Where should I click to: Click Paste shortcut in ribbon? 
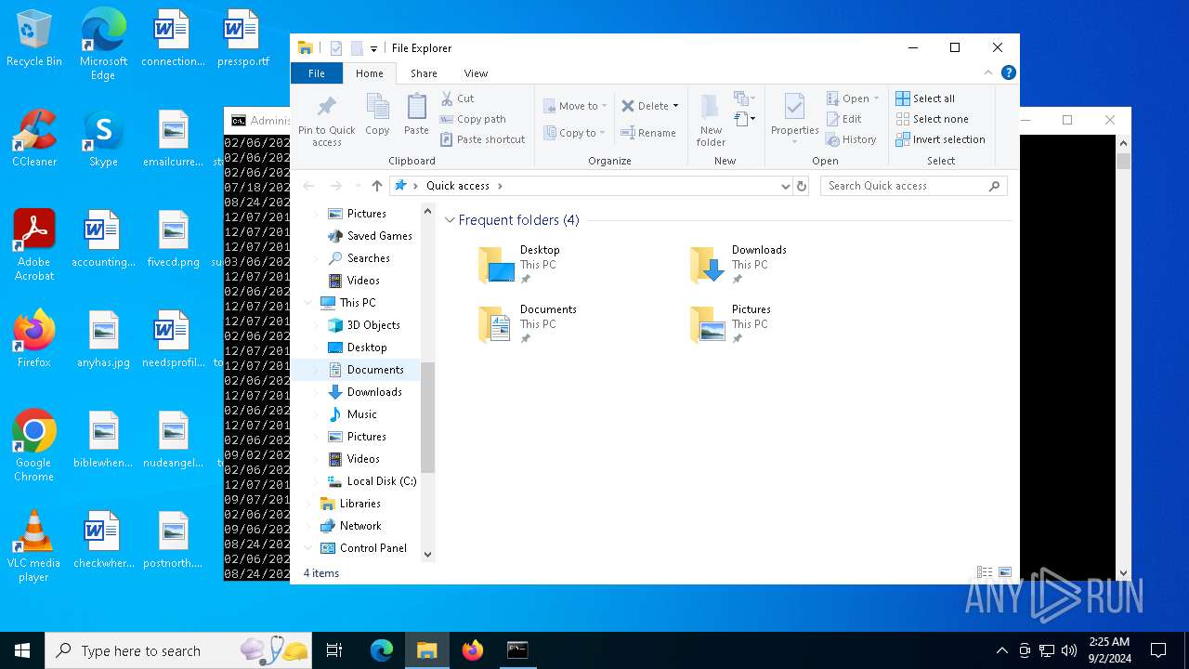pyautogui.click(x=482, y=139)
